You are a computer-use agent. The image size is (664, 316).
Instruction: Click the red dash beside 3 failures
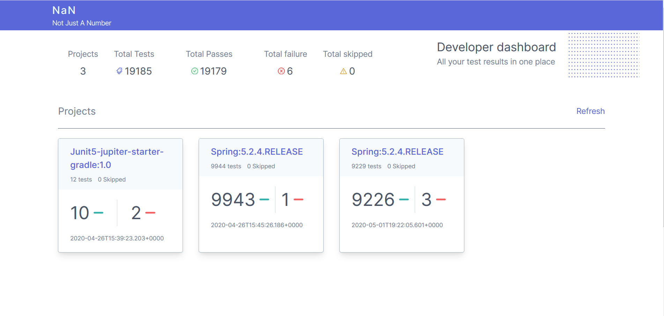[x=441, y=200]
